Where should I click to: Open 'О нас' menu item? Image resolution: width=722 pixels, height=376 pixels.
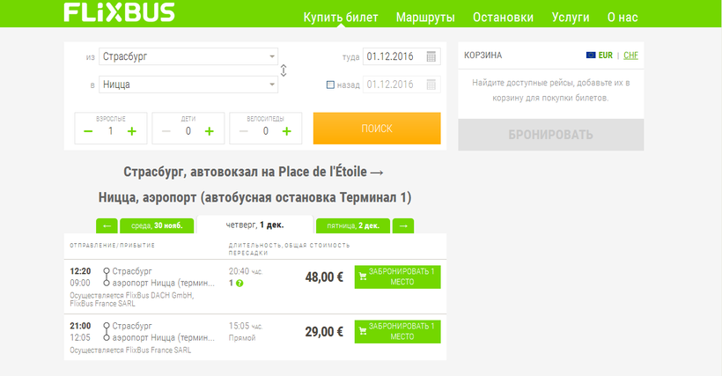623,18
